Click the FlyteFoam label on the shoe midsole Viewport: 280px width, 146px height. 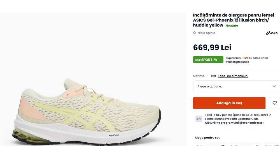pyautogui.click(x=114, y=135)
